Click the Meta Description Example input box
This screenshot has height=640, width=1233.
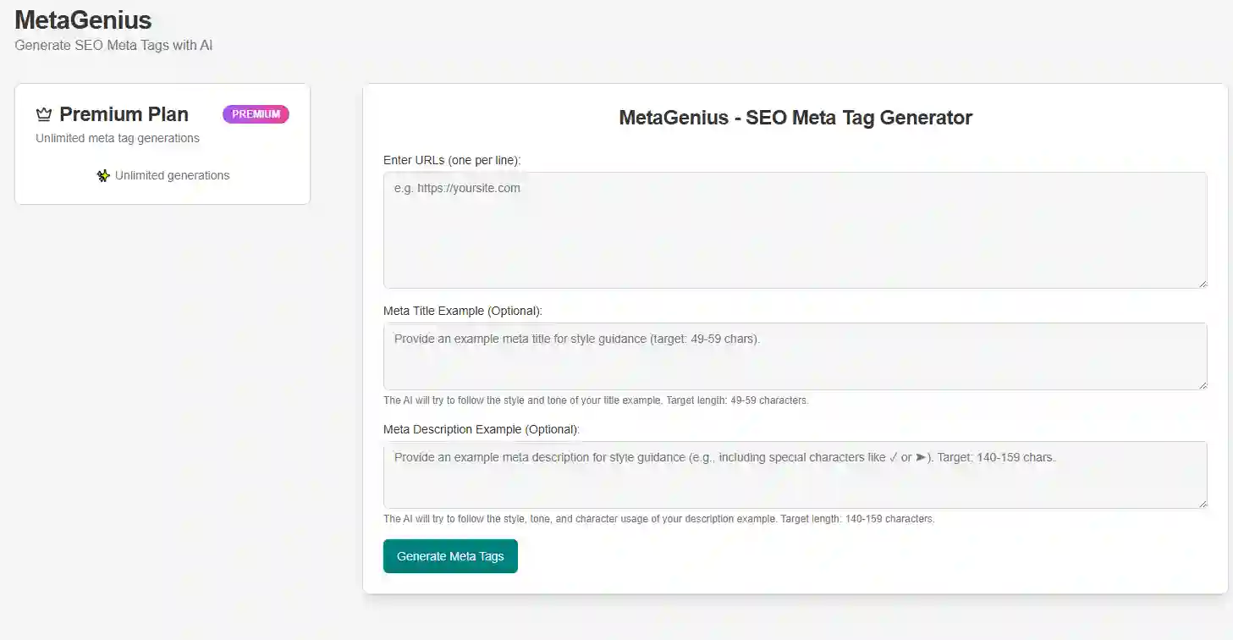(x=795, y=474)
